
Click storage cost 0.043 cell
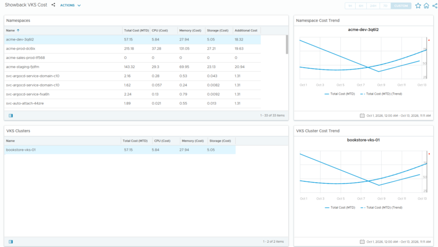click(211, 76)
